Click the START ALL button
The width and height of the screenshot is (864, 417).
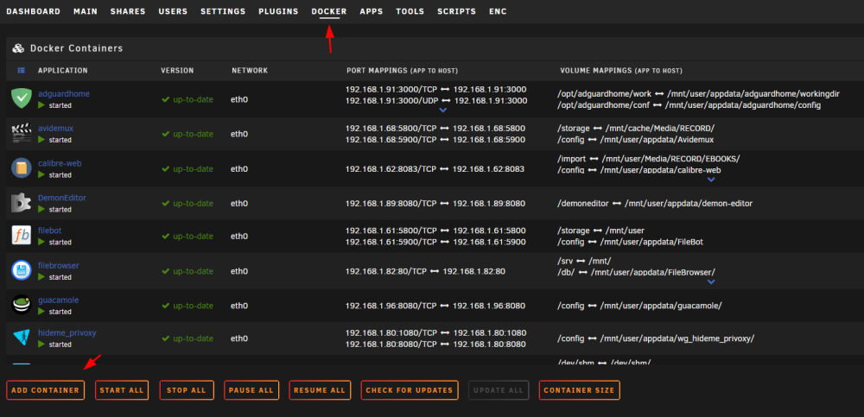point(122,390)
